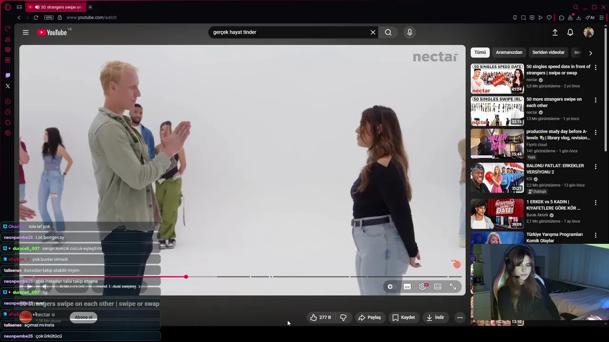Open the browser downloads icon
Viewport: 609px width, 342px height.
(x=579, y=18)
